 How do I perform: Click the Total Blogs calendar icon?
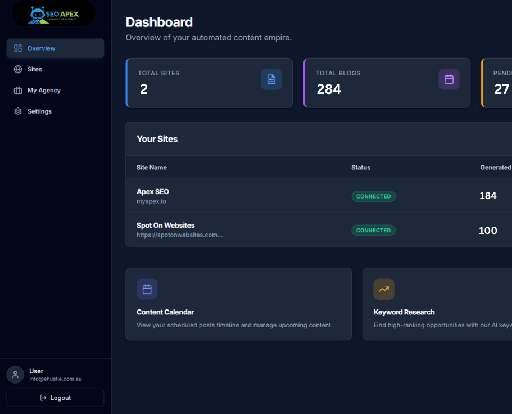click(x=448, y=79)
